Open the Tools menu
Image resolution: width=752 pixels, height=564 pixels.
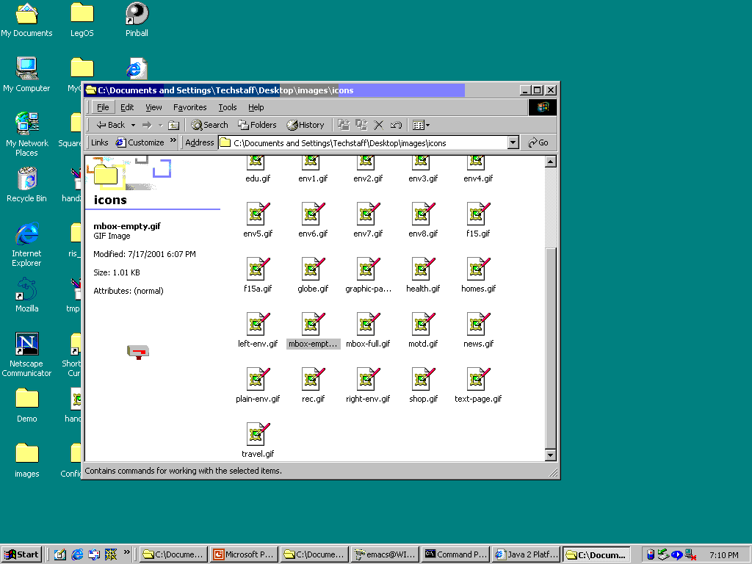(228, 107)
